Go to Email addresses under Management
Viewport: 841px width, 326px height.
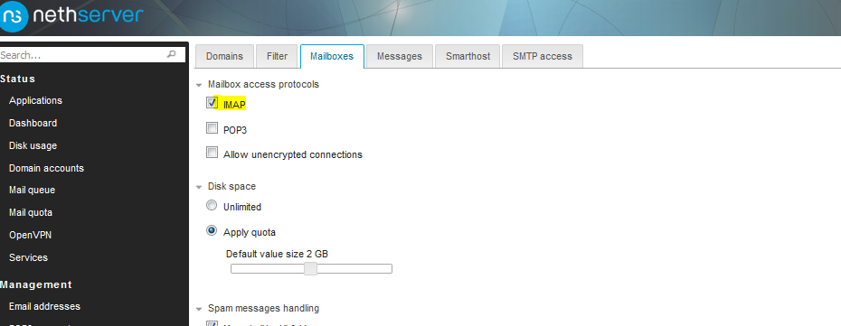[44, 306]
